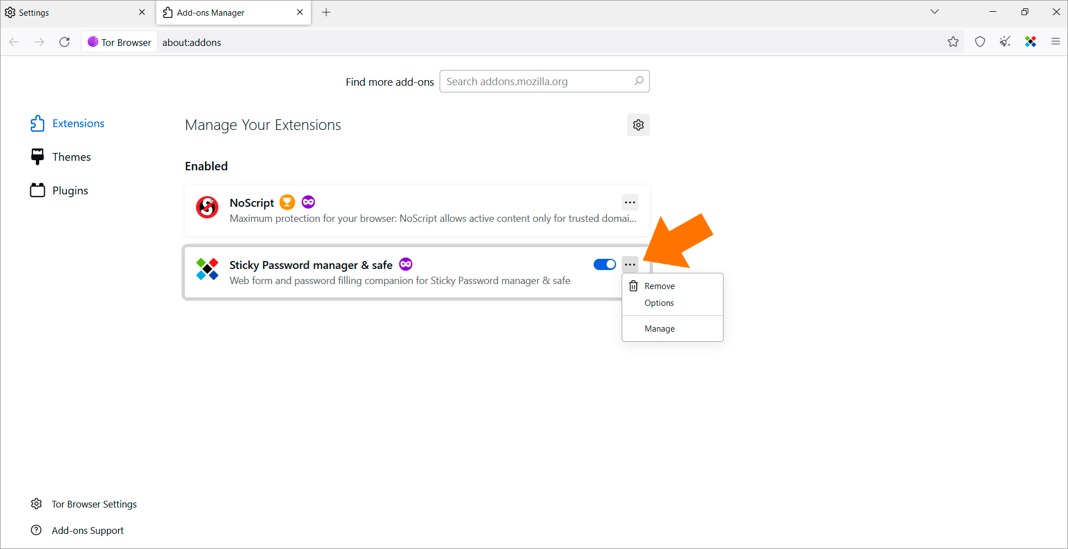Close the Settings tab
The width and height of the screenshot is (1068, 549).
click(142, 12)
